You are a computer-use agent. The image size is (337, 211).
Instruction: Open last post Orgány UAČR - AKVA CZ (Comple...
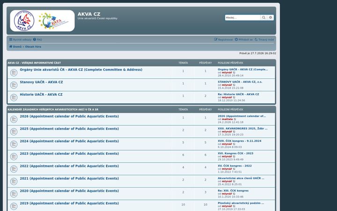click(243, 69)
